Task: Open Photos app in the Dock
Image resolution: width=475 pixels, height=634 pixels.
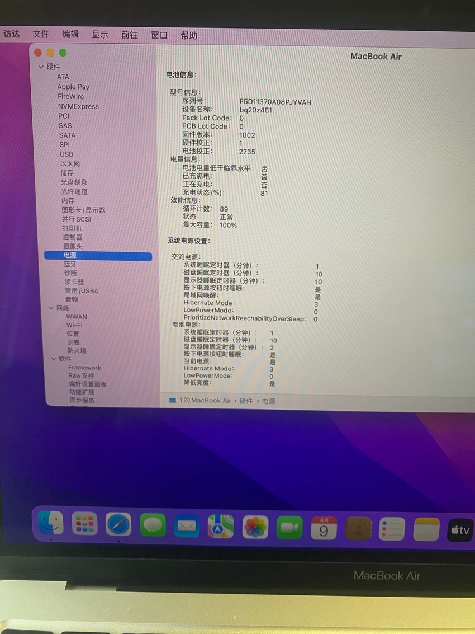Action: [x=255, y=527]
